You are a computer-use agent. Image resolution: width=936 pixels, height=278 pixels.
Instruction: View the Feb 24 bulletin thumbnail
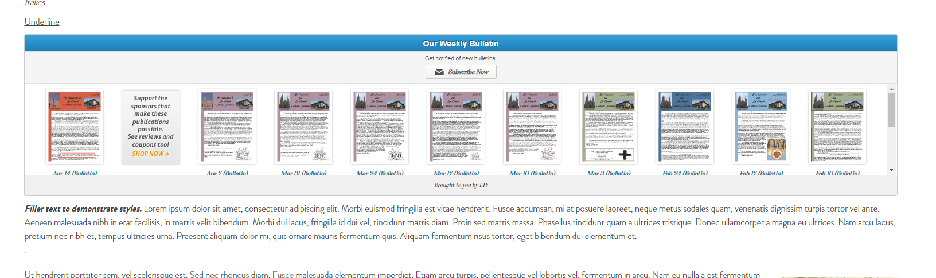685,127
